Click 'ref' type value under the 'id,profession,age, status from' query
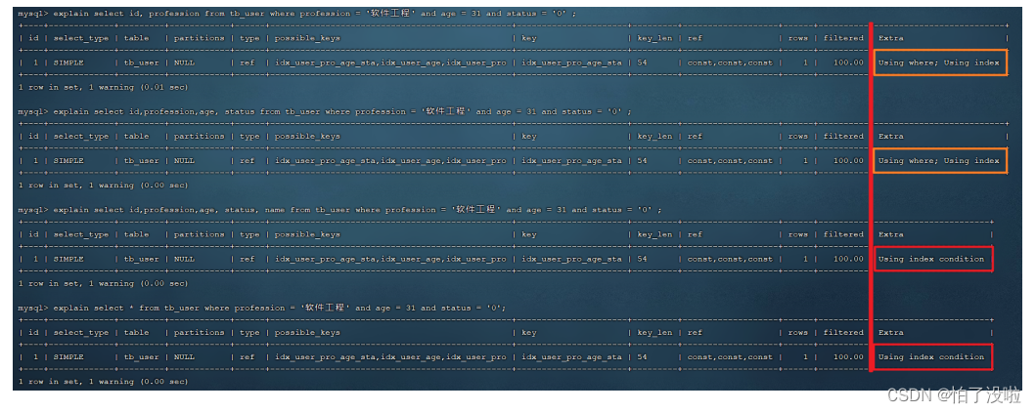 point(248,161)
